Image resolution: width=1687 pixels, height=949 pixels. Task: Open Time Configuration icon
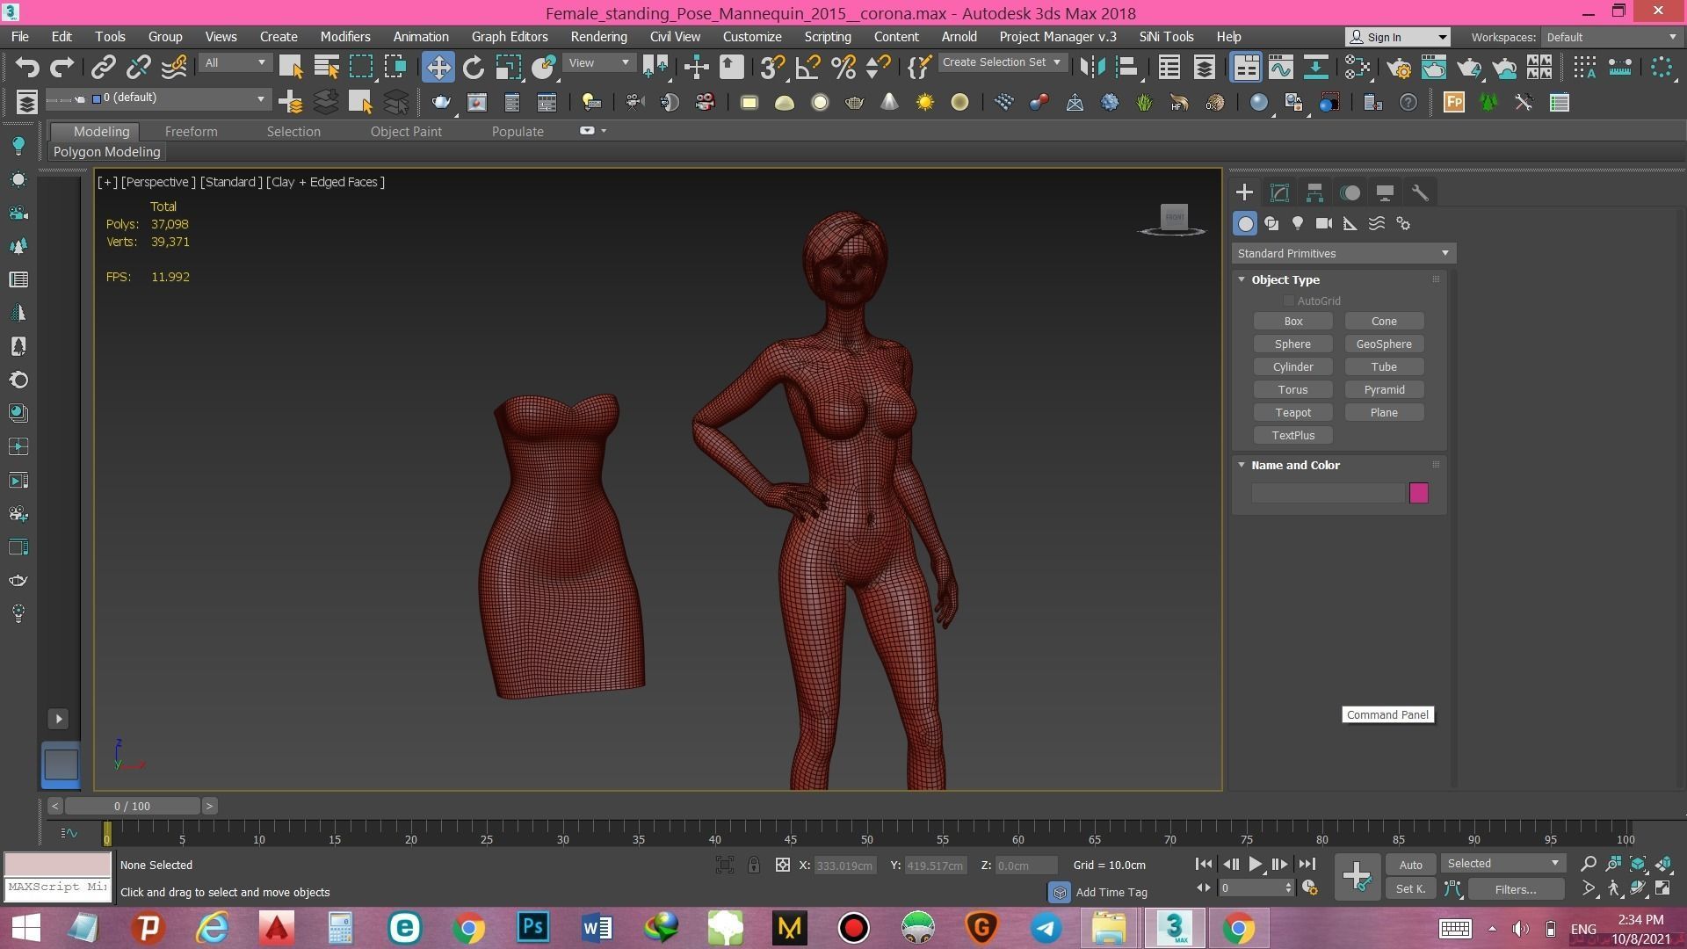point(1309,888)
